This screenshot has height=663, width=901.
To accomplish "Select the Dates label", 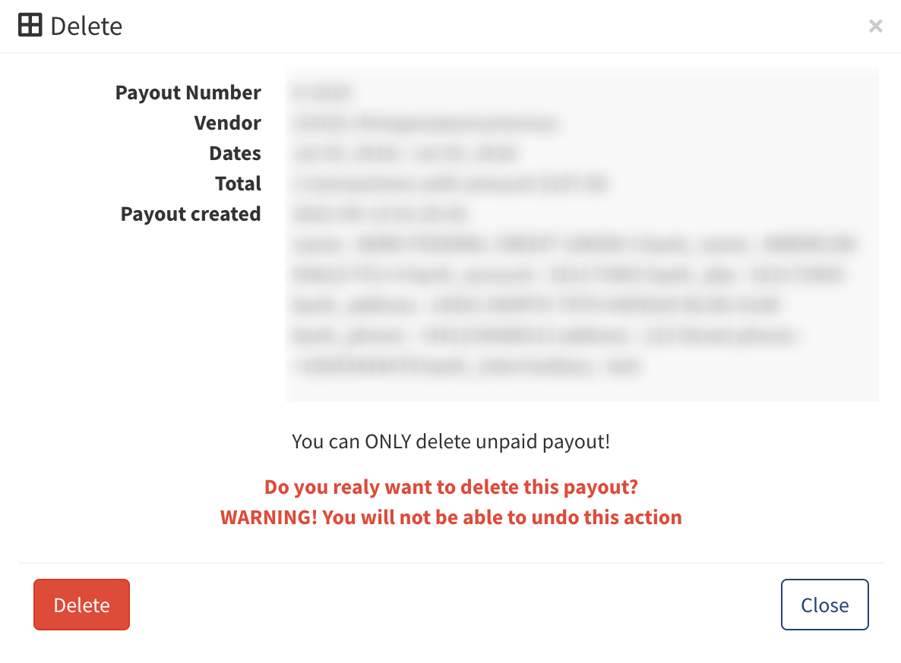I will pyautogui.click(x=235, y=153).
